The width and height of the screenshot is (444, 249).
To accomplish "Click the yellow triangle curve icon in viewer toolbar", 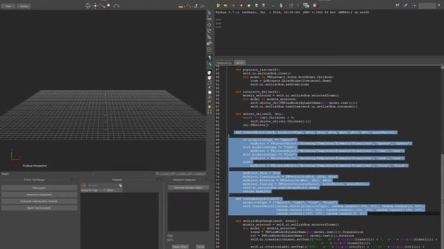I will coord(188,6).
